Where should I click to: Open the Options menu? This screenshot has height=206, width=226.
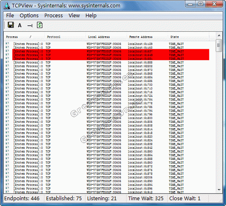click(29, 15)
